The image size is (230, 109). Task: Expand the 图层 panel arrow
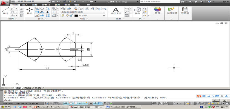(87, 19)
